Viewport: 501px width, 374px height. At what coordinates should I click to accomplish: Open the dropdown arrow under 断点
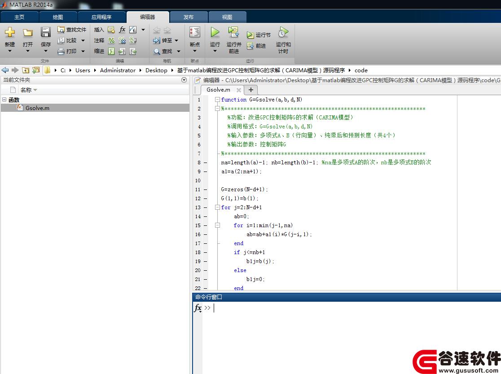(x=194, y=51)
